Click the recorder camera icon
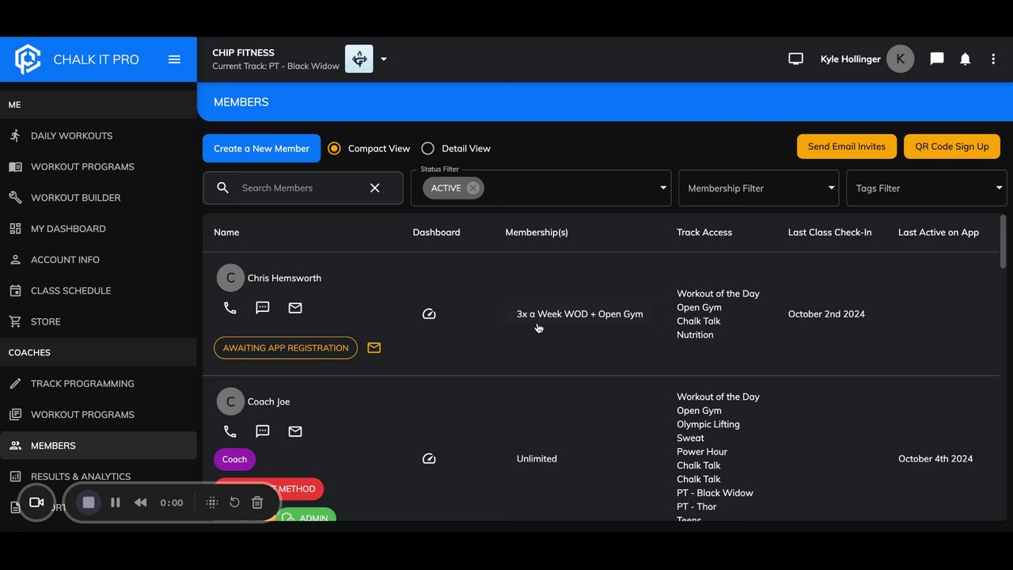 click(36, 502)
